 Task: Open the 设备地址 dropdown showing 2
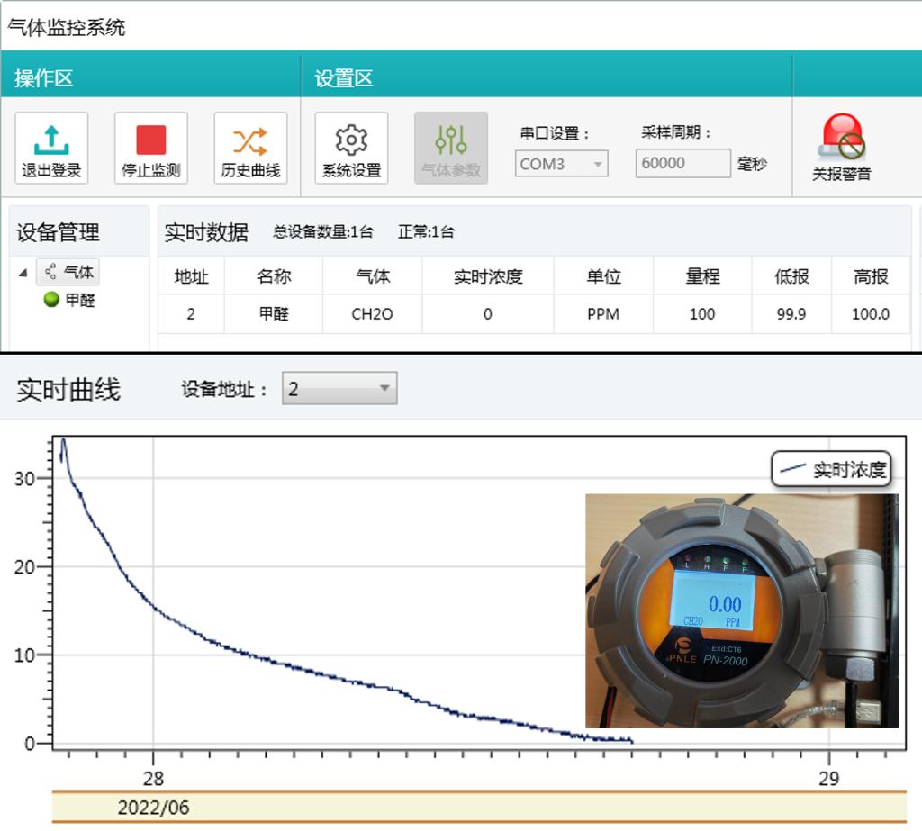point(339,389)
